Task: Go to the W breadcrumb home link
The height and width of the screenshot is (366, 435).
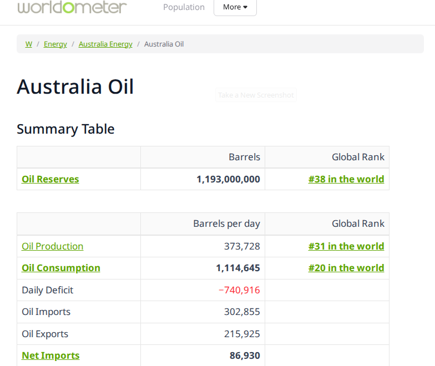Action: point(28,44)
